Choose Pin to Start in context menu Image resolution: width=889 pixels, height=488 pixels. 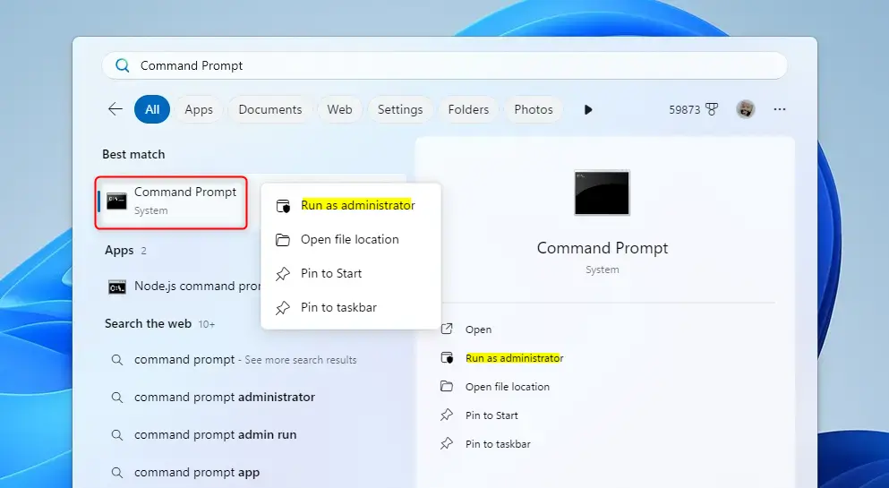[351, 273]
